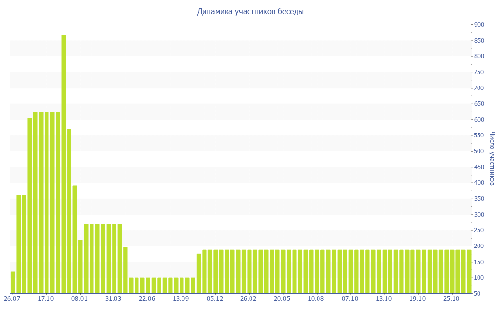Select the 26.02 date axis label
Image resolution: width=501 pixels, height=313 pixels.
(x=249, y=299)
